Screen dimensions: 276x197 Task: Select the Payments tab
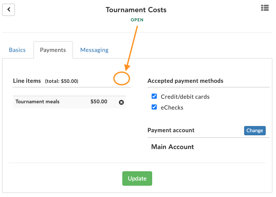(53, 50)
